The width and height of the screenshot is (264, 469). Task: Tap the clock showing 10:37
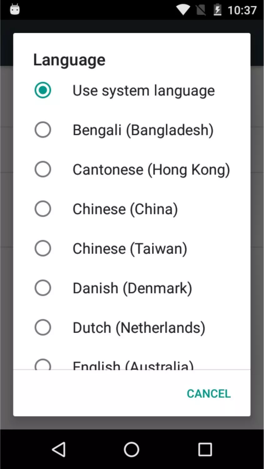tap(242, 10)
